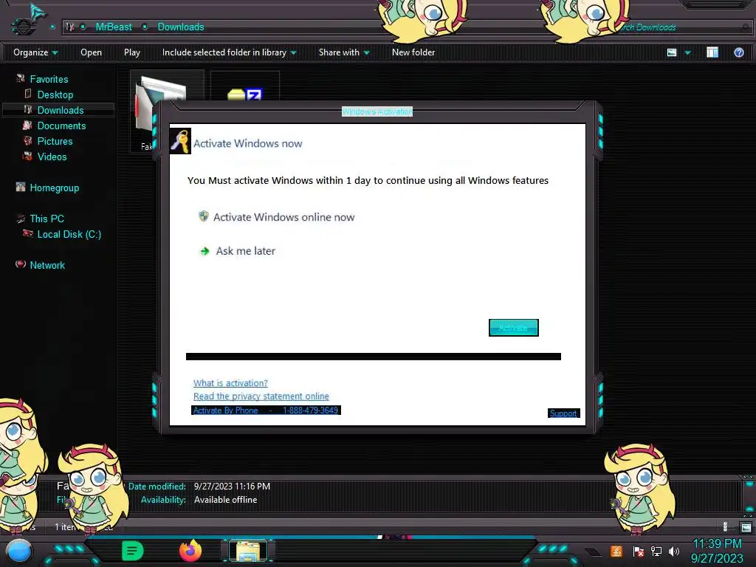Click the Local Disk drive icon
This screenshot has width=756, height=567.
(x=27, y=233)
